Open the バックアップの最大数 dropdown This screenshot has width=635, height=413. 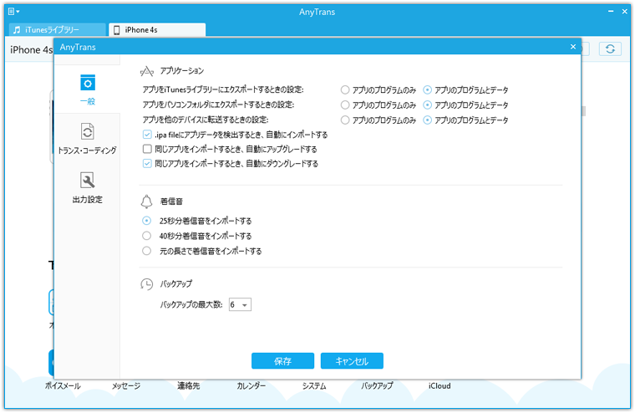click(x=240, y=304)
